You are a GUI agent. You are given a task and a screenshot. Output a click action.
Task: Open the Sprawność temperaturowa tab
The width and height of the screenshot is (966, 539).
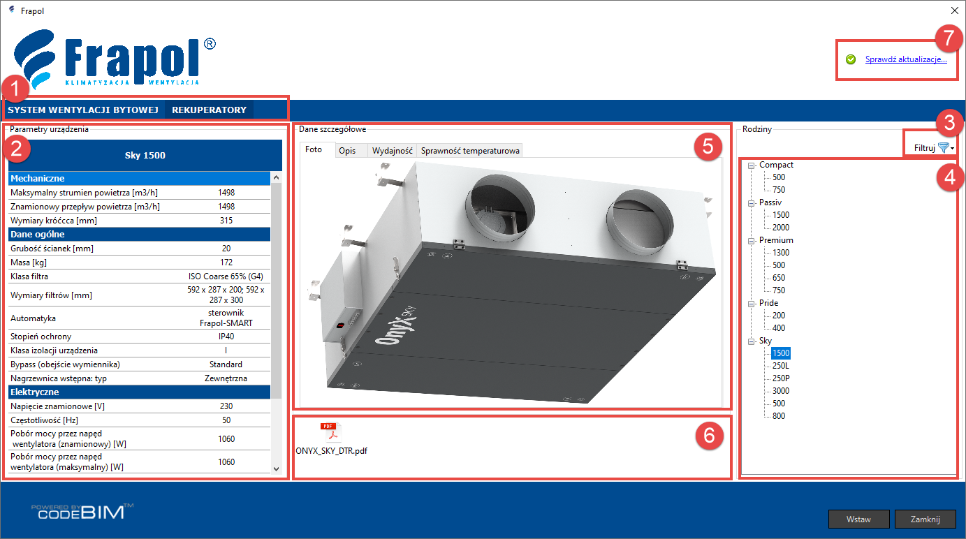tap(469, 150)
